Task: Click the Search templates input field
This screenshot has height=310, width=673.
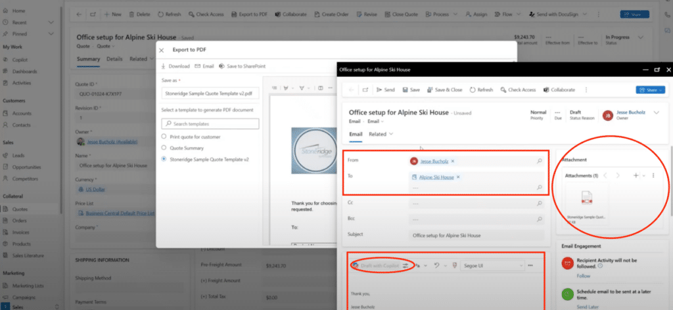Action: [x=210, y=123]
